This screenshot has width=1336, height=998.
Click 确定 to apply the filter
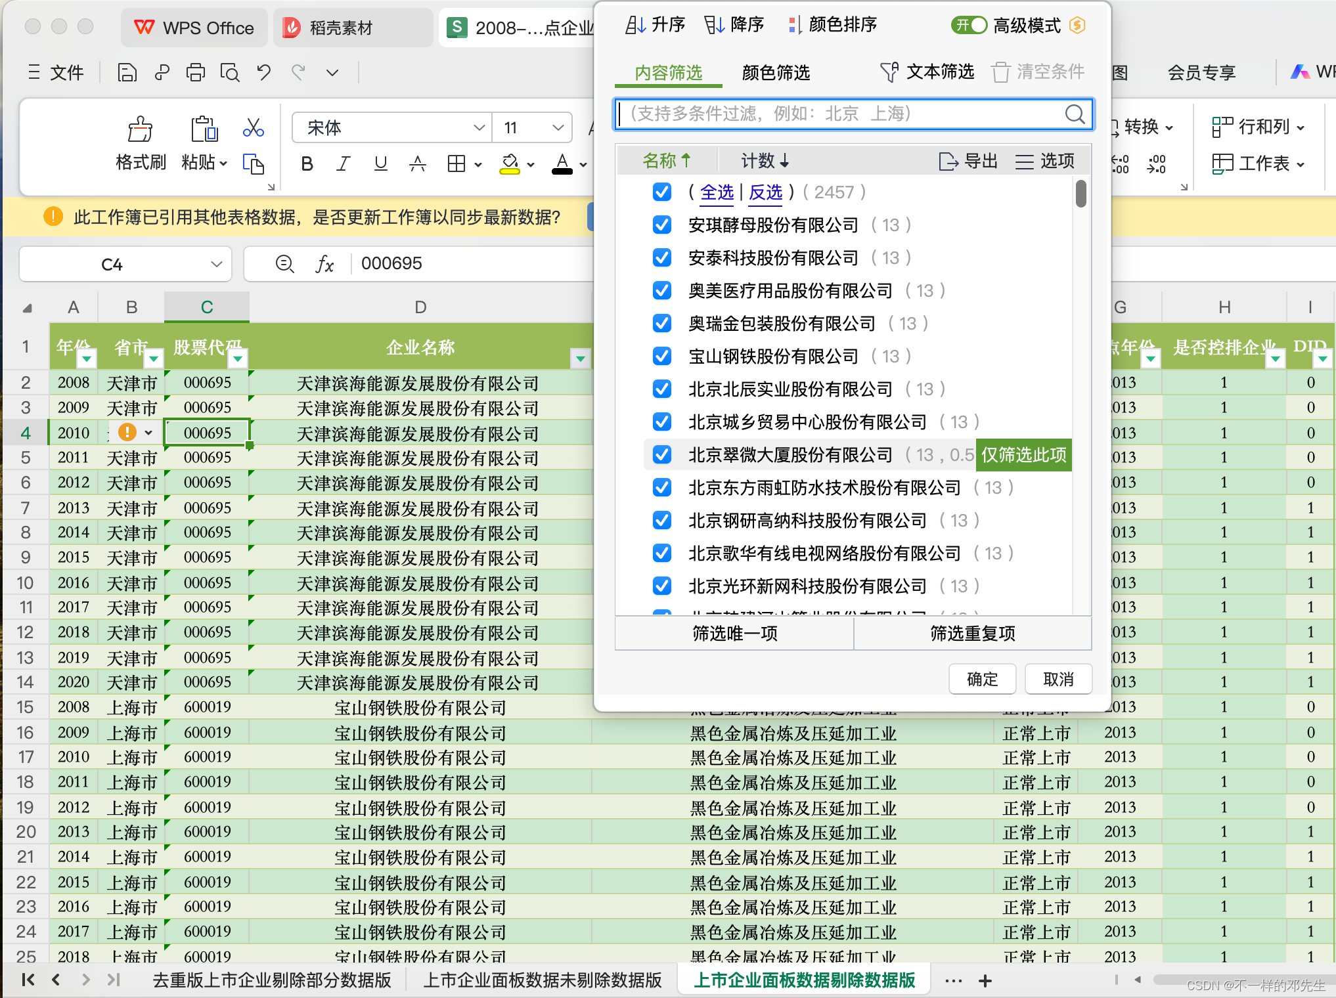coord(983,679)
